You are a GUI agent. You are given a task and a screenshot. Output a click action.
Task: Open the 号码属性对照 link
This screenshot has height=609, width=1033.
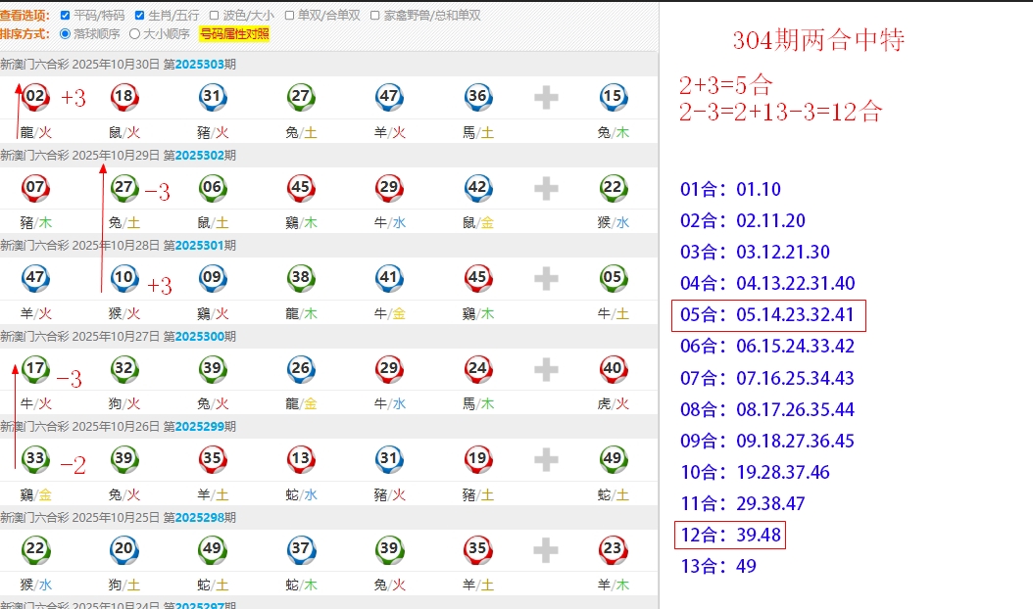coord(233,34)
